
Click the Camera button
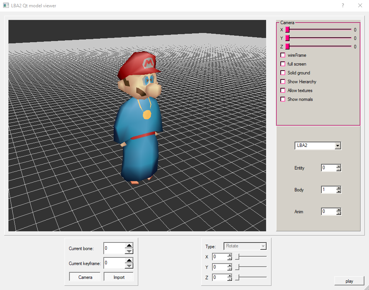pos(85,277)
